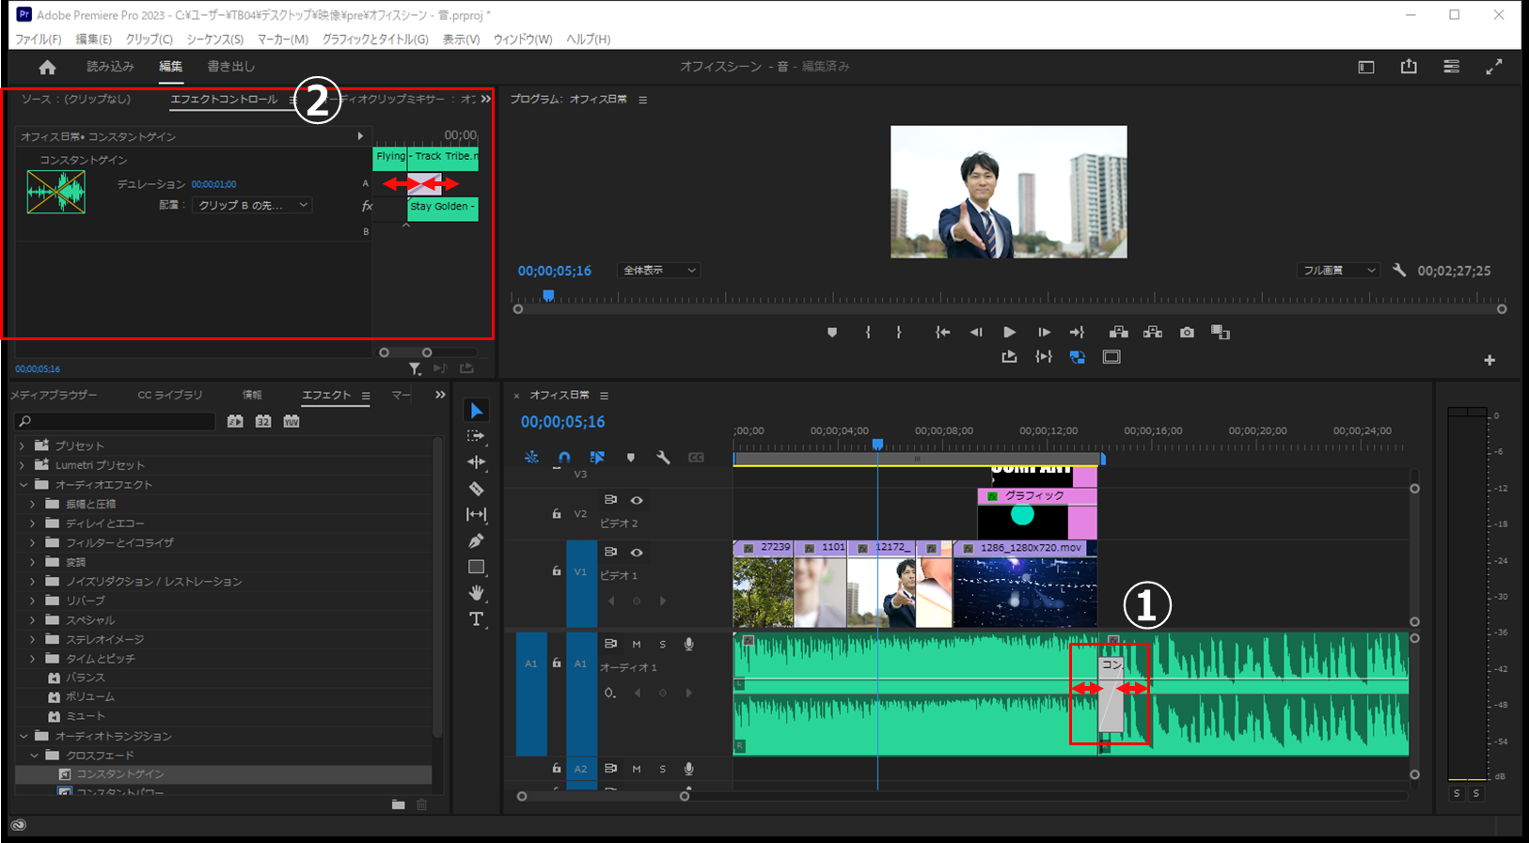Toggle snap in timeline magnet icon
Viewport: 1529px width, 843px height.
tap(564, 458)
